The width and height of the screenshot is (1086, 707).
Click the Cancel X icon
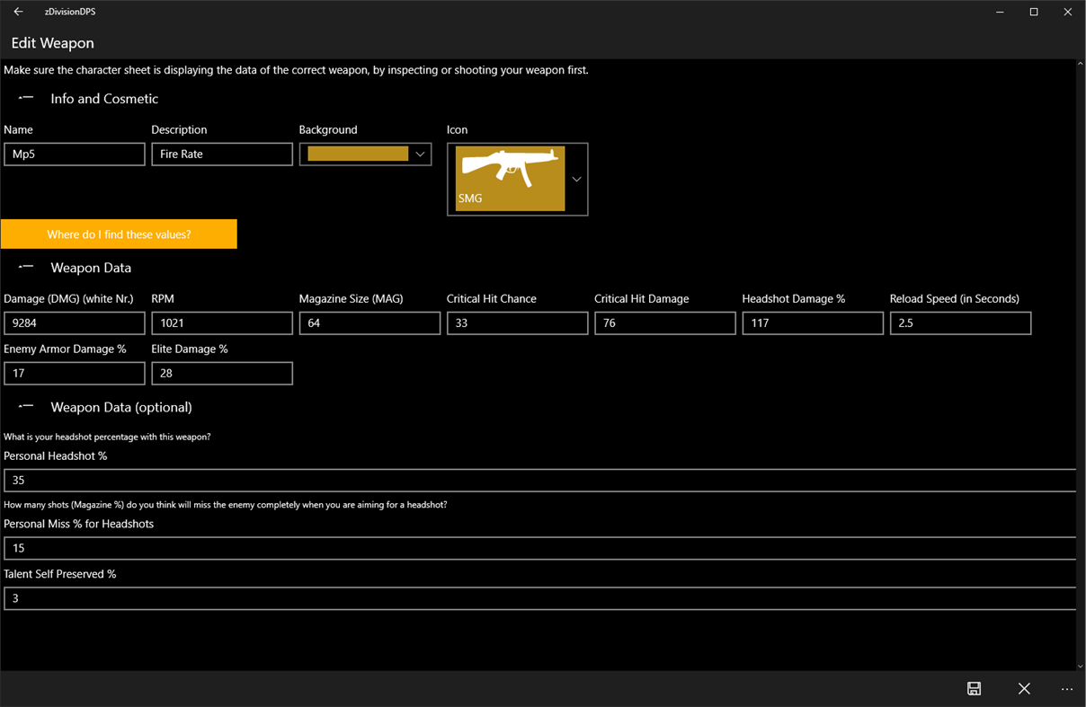(1024, 688)
